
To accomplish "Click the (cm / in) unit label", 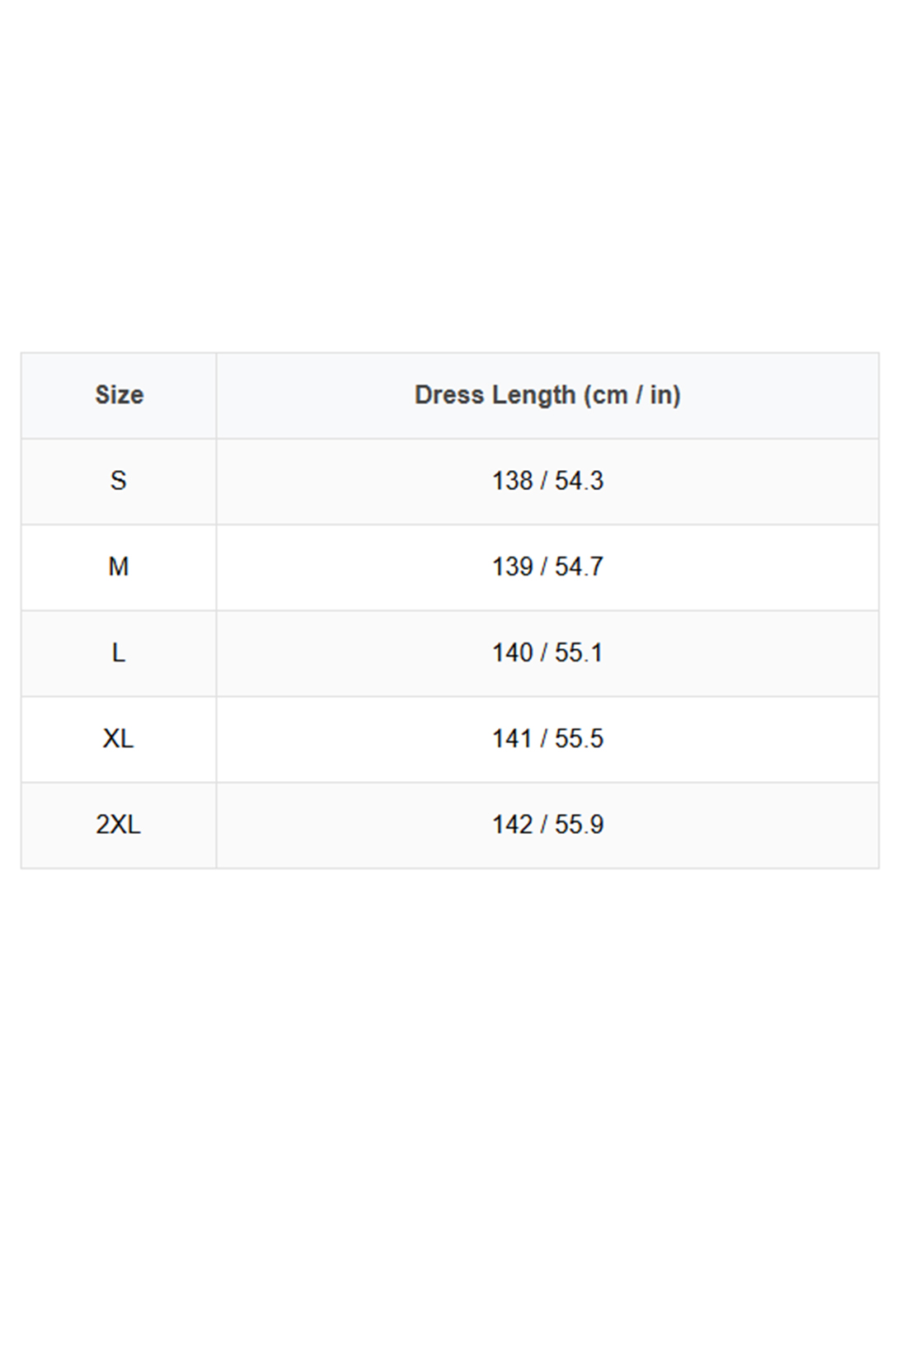I will (x=632, y=395).
